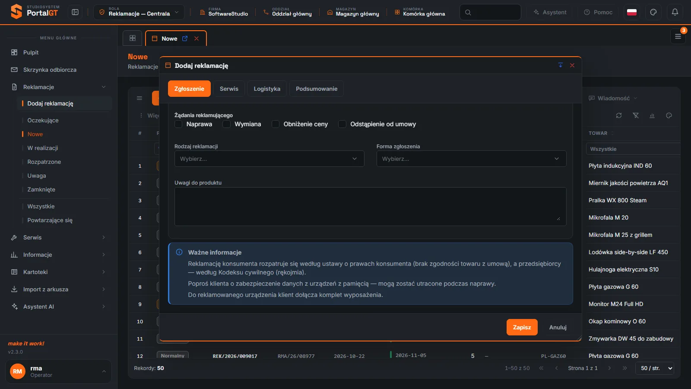Open right-side hamburger menu with badge
The image size is (691, 389).
[x=678, y=37]
